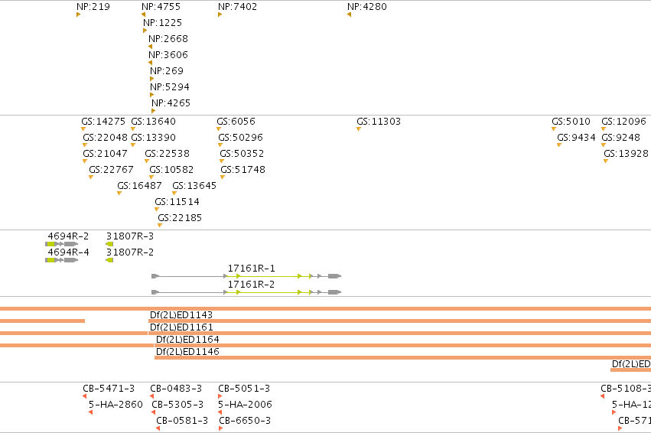Select the GS:11303 insertion triangle

(x=359, y=129)
